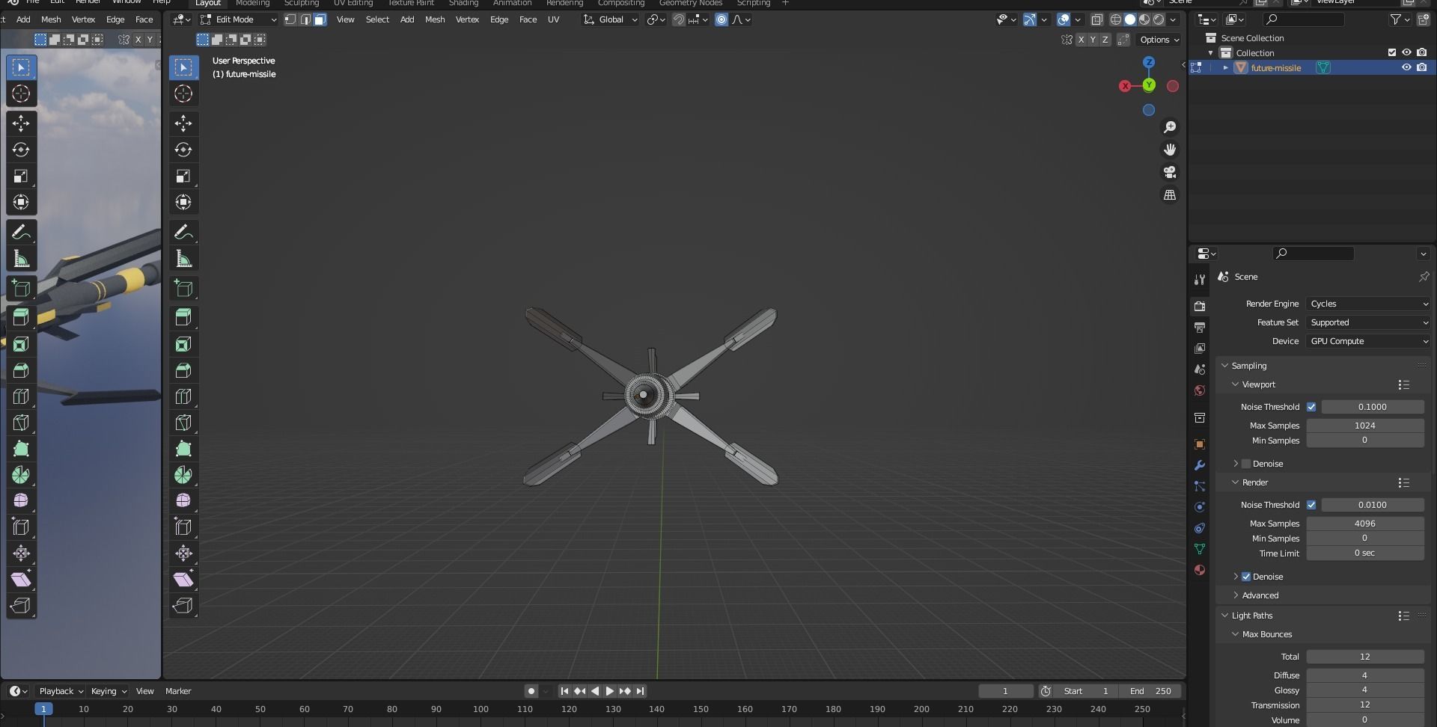The image size is (1437, 727).
Task: Select the Smooth tool in the main viewport
Action: click(183, 500)
